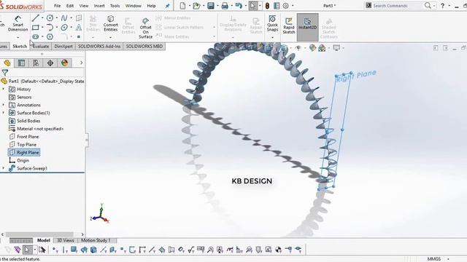Open the ConfigurationManager tab icon
The width and height of the screenshot is (467, 262).
click(36, 63)
